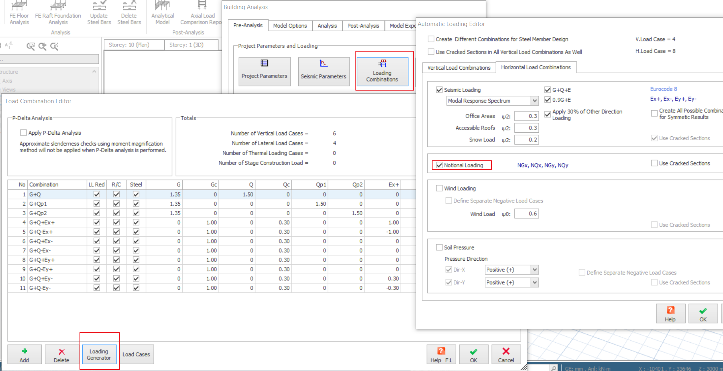Open the Seismic Parameters editor

pos(324,71)
